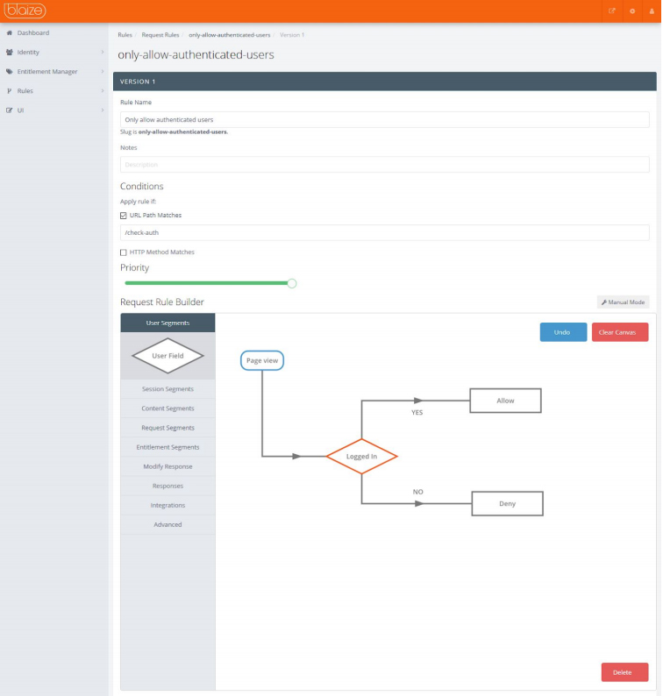
Task: Click the Dashboard home icon
Action: point(9,33)
